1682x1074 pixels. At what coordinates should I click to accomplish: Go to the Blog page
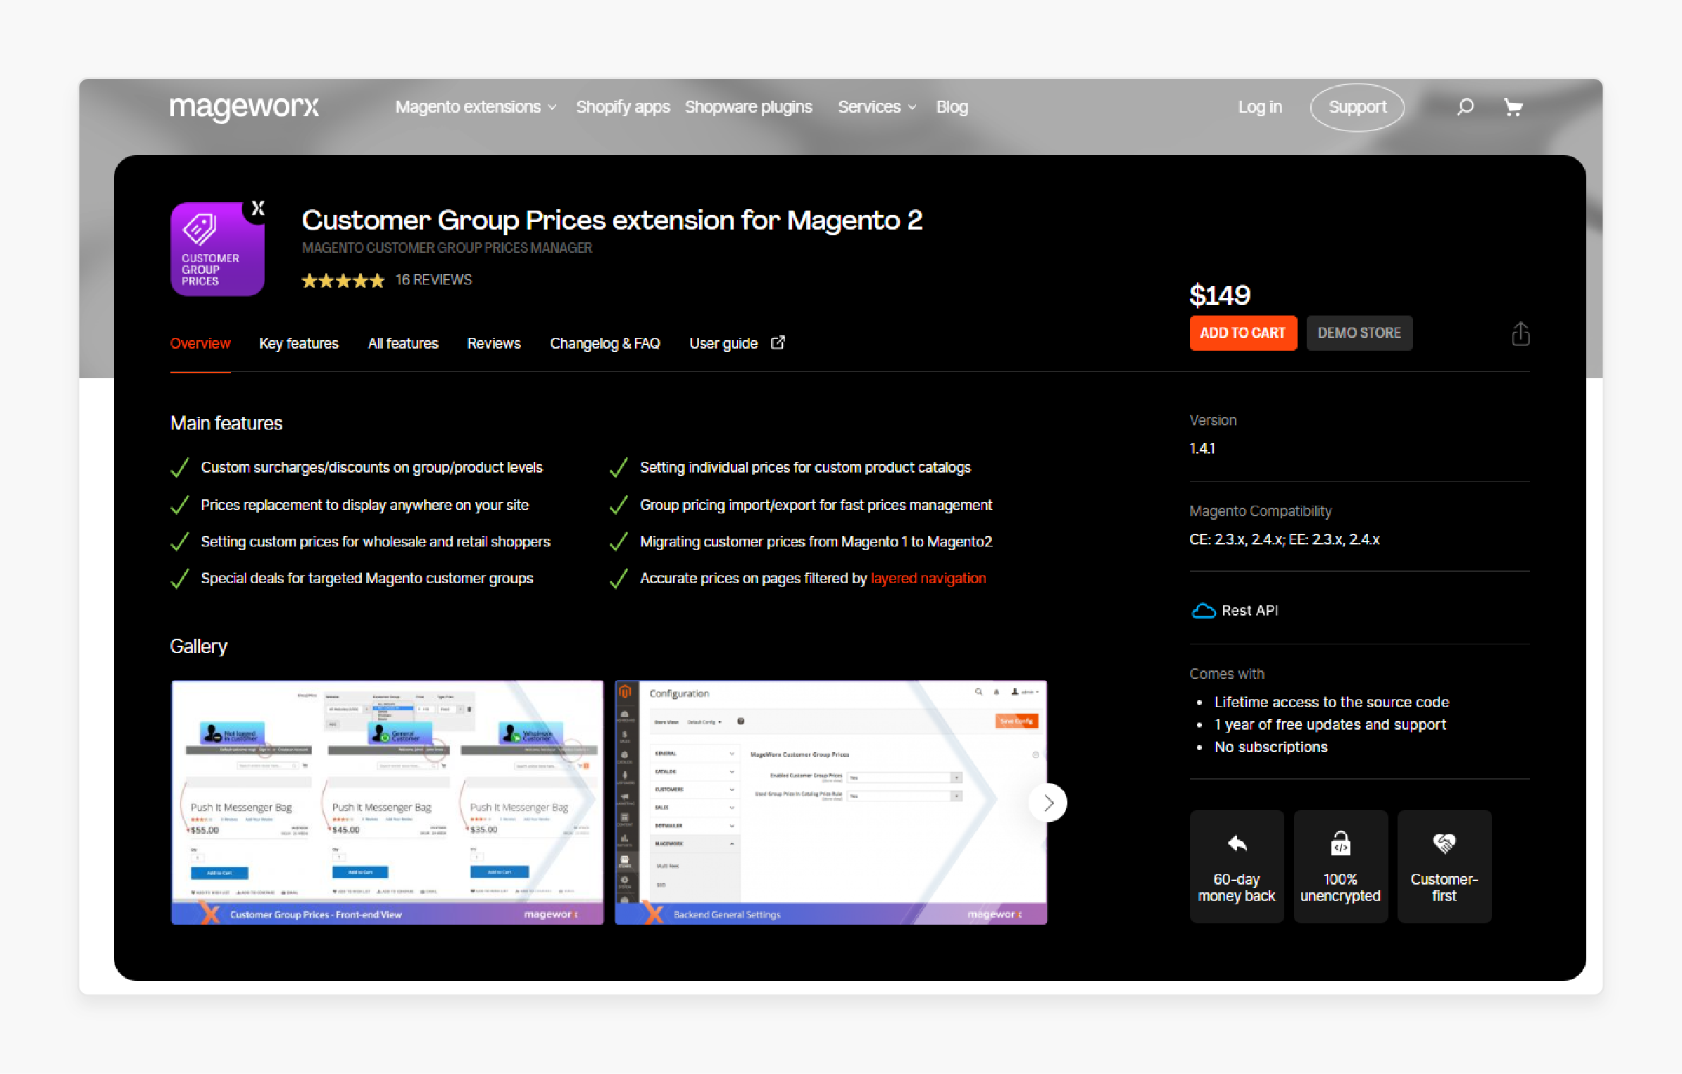(x=952, y=107)
